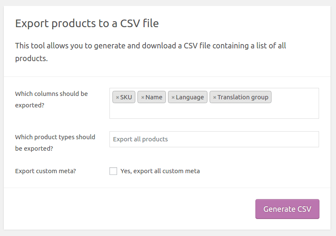
Task: Click the Generate CSV button
Action: [287, 209]
